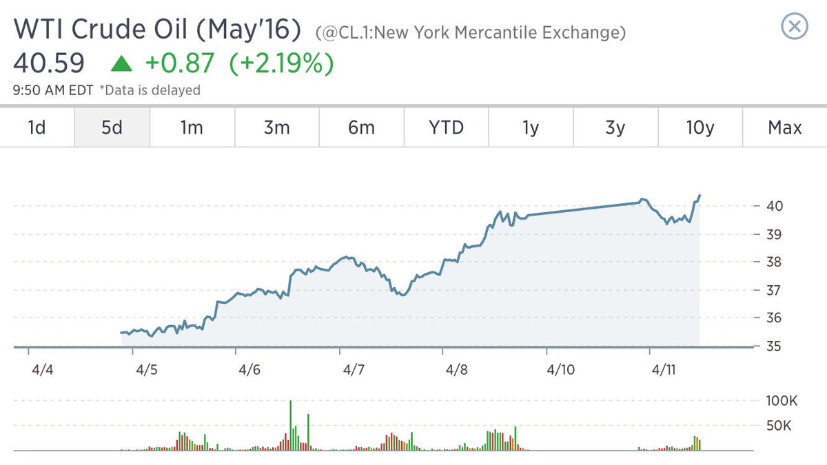Open the YTD range tab

[x=446, y=127]
